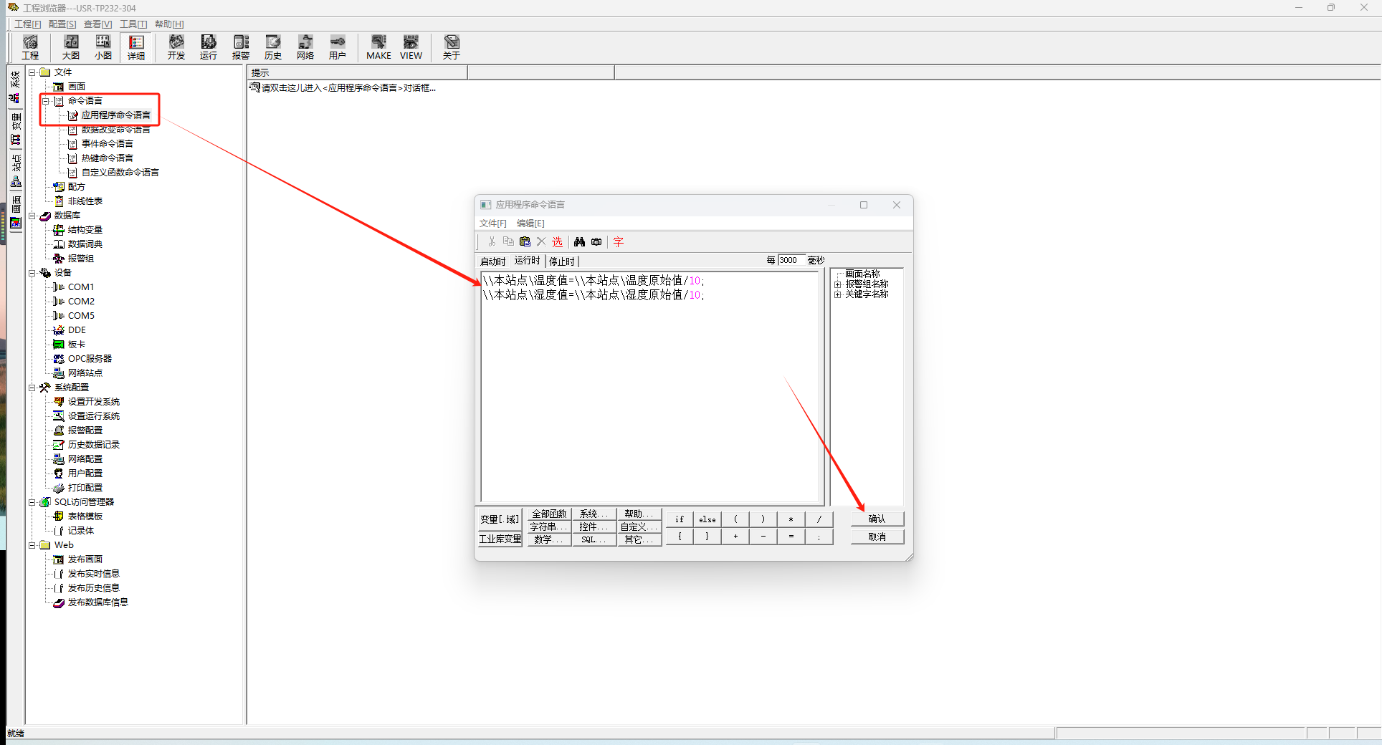Screen dimensions: 1382x745
Task: Collapse the 设备 tree node
Action: 32,273
